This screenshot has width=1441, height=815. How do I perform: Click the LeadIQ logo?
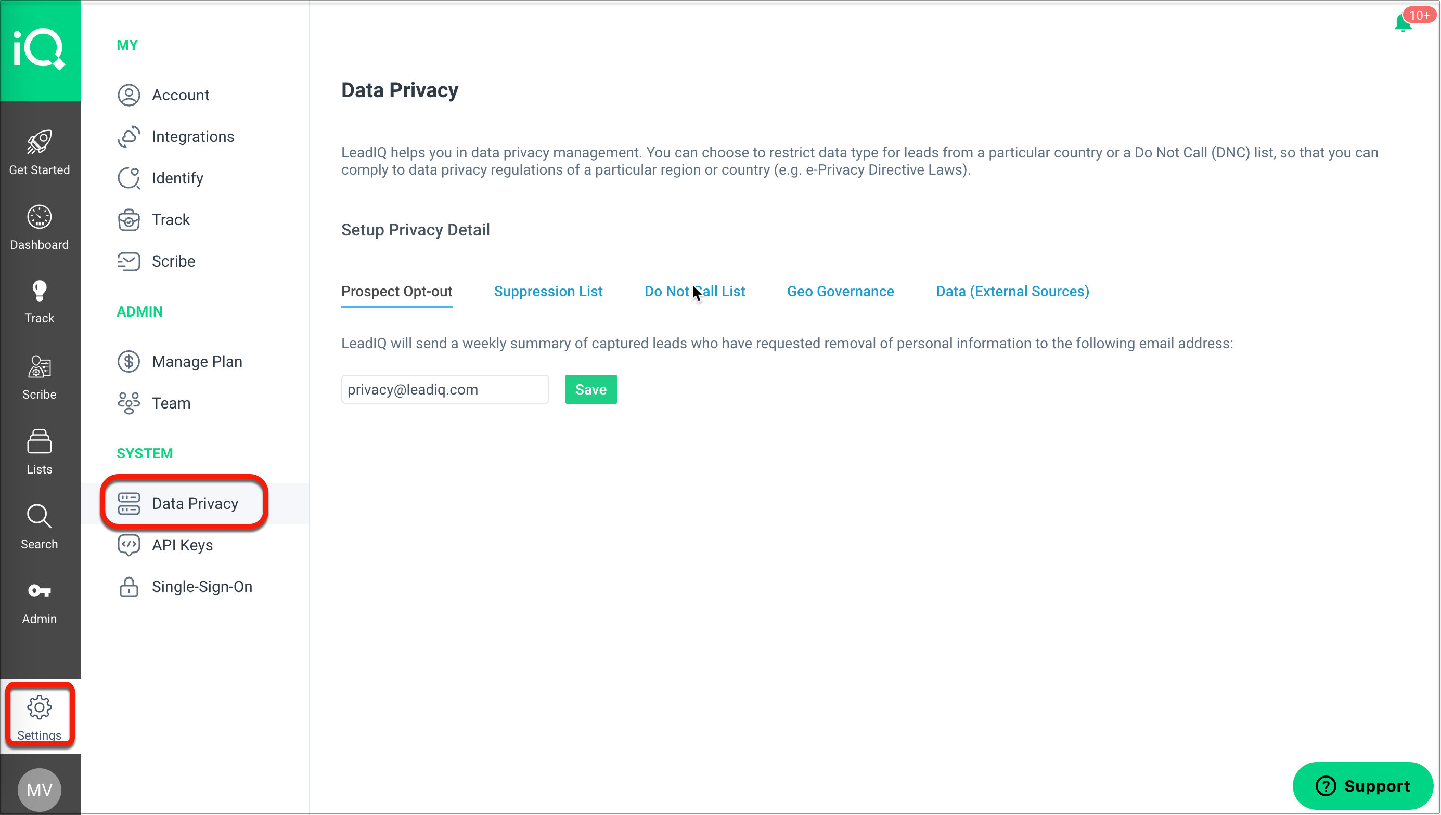tap(39, 49)
